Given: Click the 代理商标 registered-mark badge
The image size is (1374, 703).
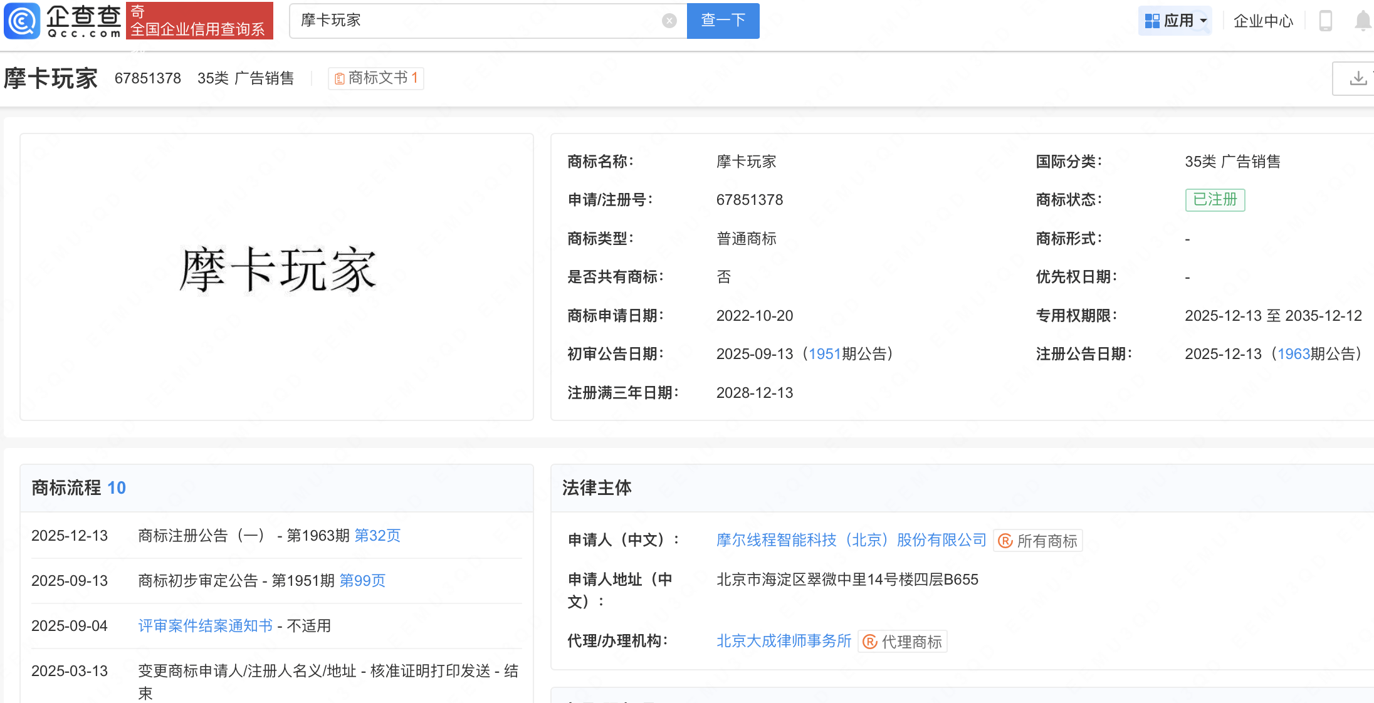Looking at the screenshot, I should tap(903, 642).
